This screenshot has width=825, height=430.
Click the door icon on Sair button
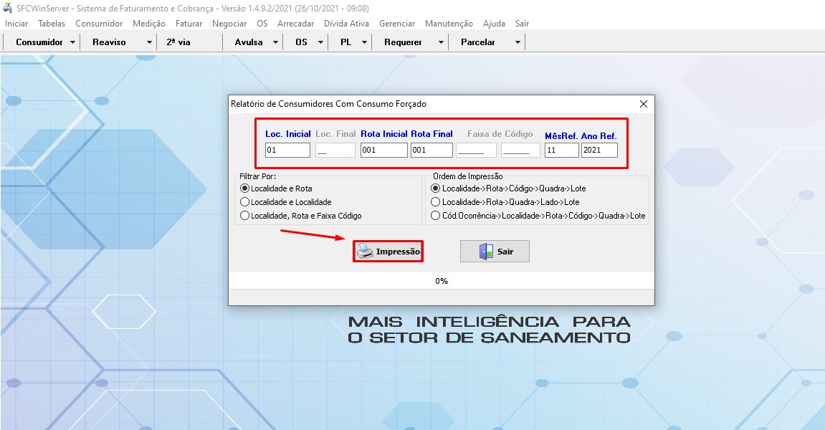pyautogui.click(x=486, y=252)
